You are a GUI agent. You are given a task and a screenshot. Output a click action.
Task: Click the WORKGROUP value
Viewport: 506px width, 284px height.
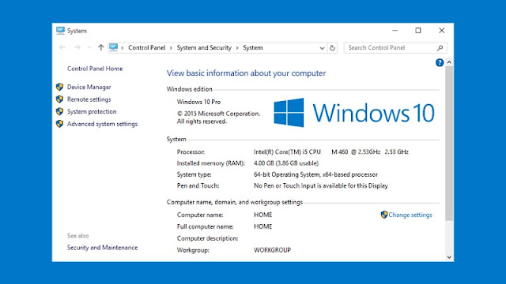272,250
